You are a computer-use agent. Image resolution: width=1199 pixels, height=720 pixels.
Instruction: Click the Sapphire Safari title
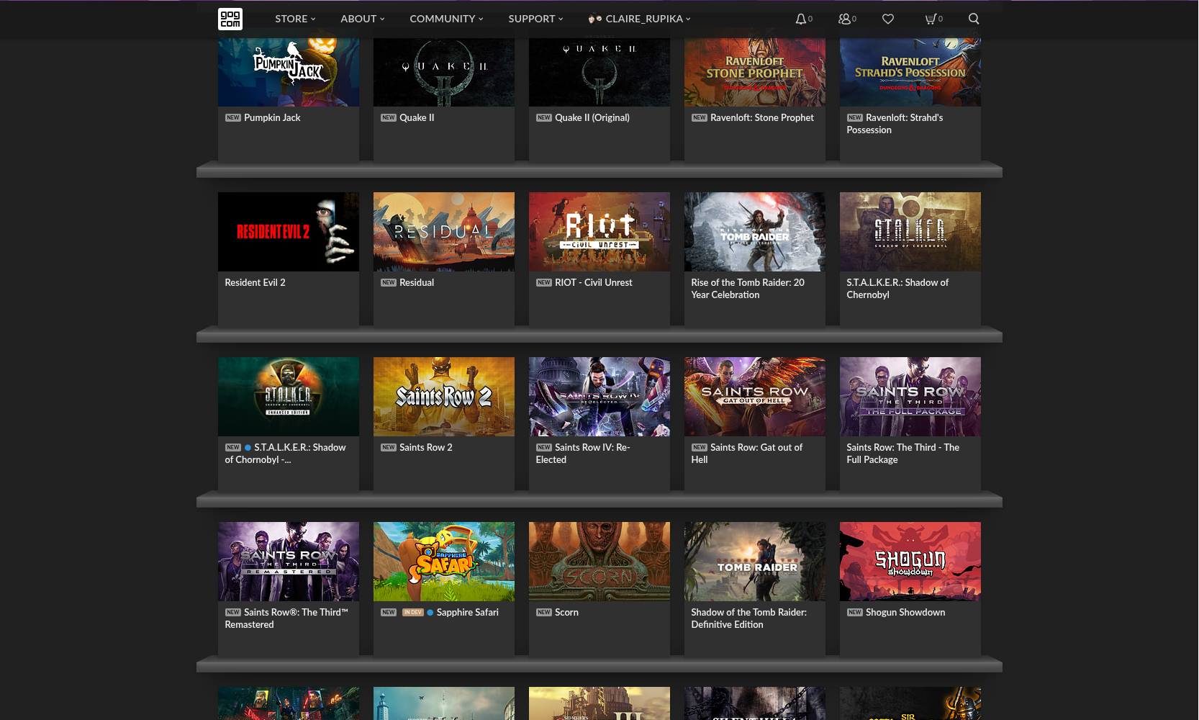(x=468, y=612)
